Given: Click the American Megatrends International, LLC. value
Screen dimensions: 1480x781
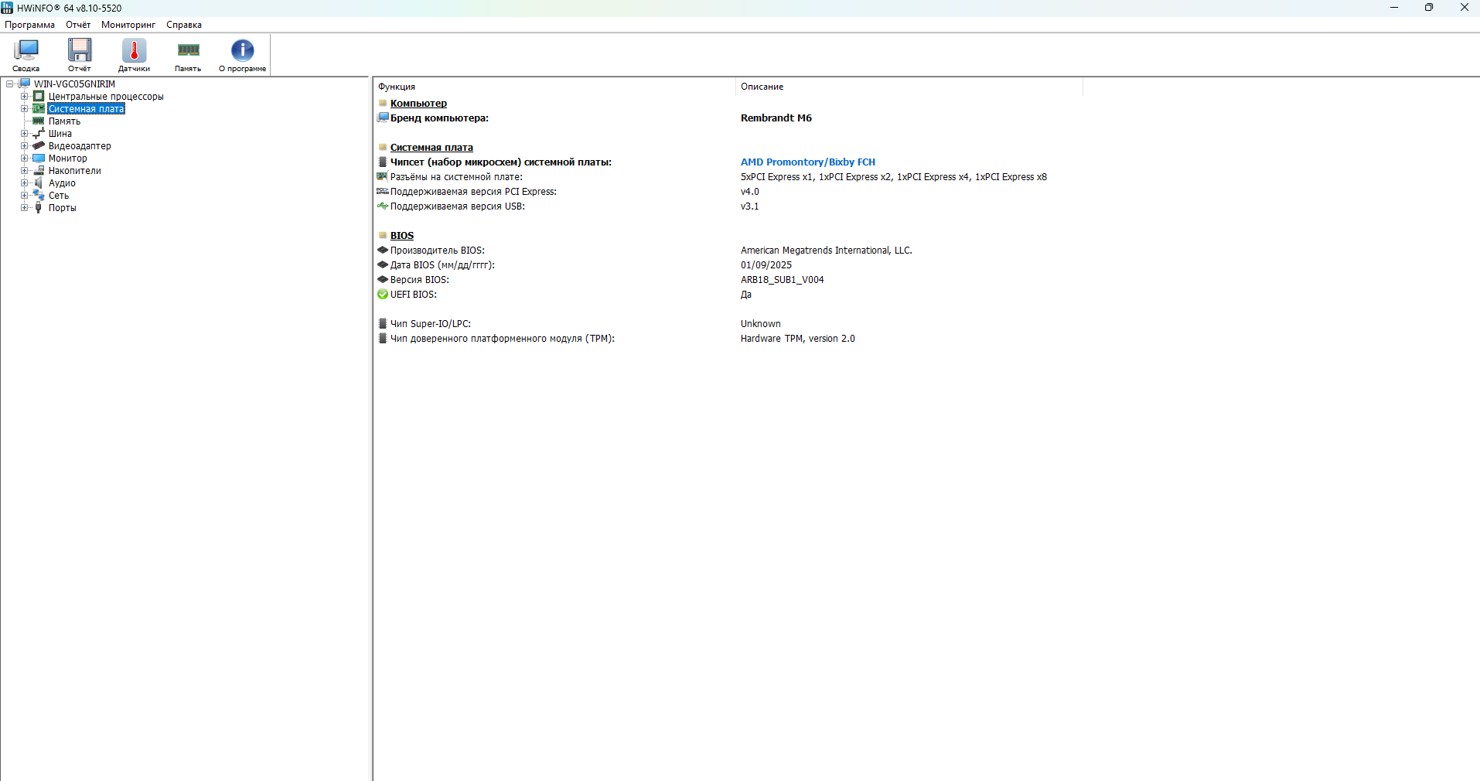Looking at the screenshot, I should (x=827, y=251).
